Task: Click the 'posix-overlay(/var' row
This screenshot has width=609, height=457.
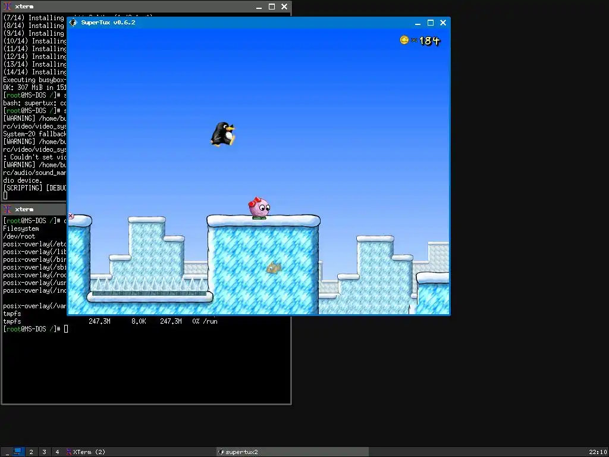Action: (x=35, y=306)
